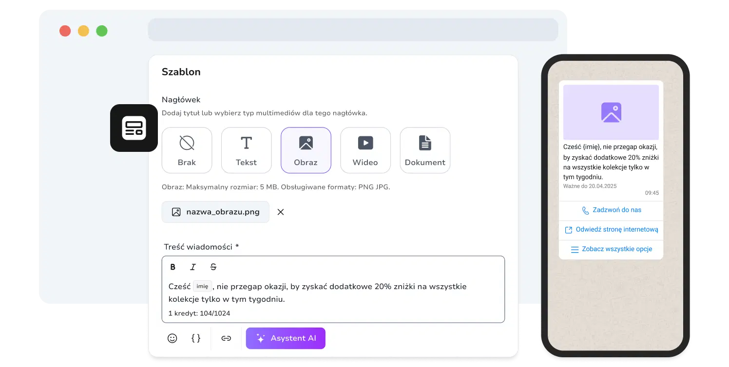This screenshot has height=367, width=729.
Task: Tap Odwiedź stronę internetową in phone preview
Action: pos(611,230)
